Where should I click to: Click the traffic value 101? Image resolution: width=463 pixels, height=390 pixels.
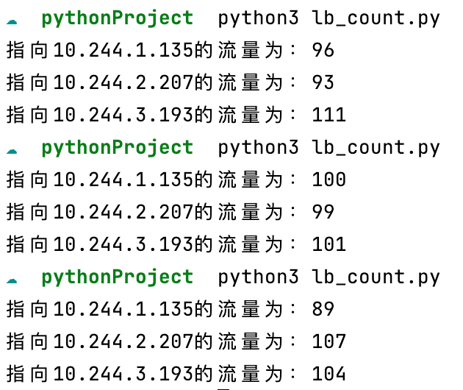329,244
